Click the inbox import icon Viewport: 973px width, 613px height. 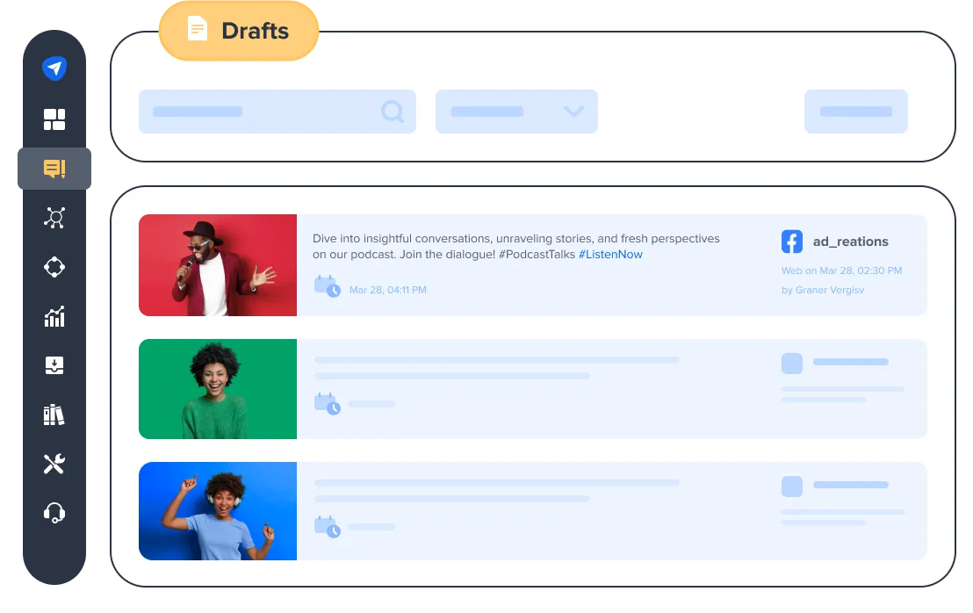54,365
